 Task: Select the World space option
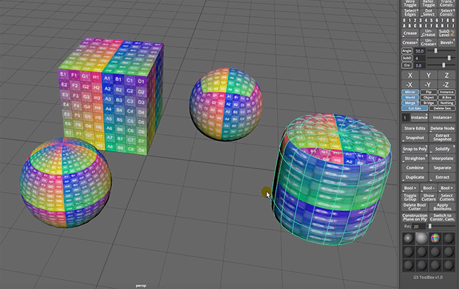410,97
